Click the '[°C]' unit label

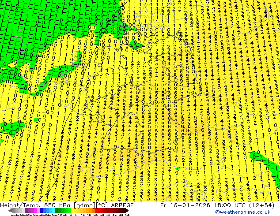click(x=102, y=205)
